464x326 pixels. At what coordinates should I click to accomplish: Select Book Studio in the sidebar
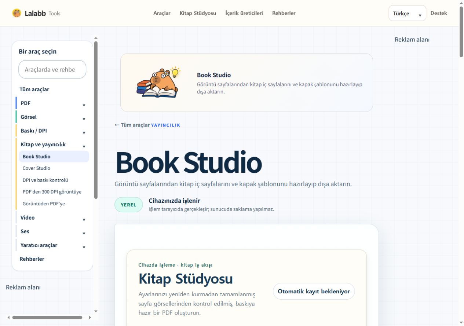point(54,157)
